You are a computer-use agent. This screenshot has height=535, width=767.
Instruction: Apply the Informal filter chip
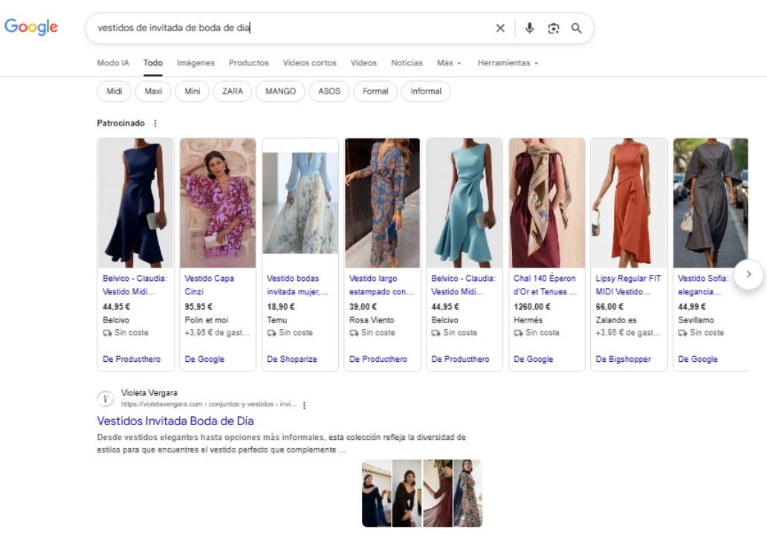point(426,91)
